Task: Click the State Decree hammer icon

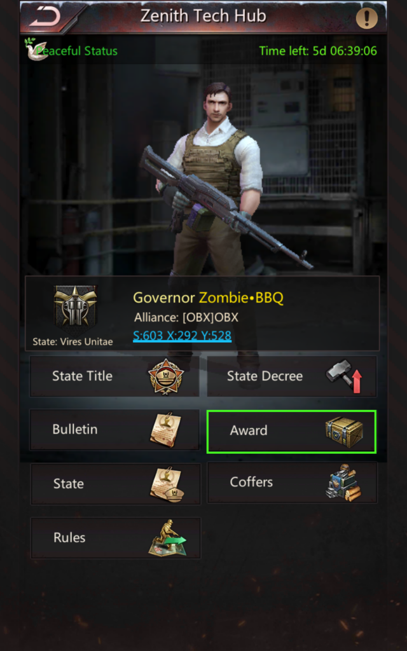Action: click(344, 376)
